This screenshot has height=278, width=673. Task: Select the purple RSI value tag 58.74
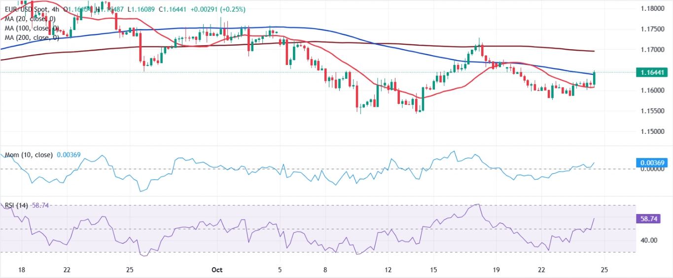tap(653, 218)
